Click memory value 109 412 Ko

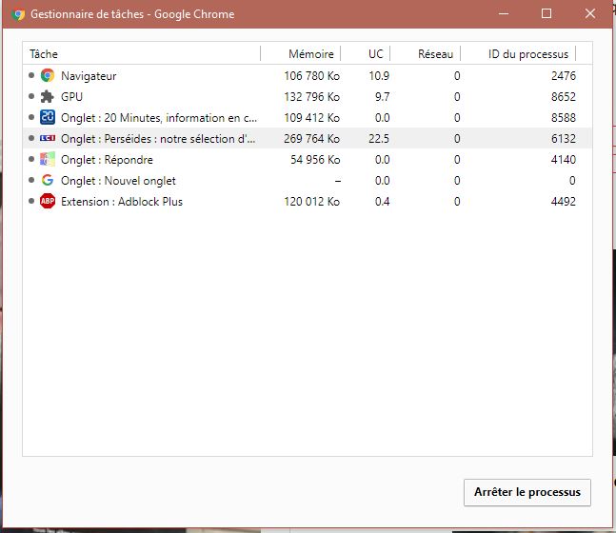coord(312,117)
